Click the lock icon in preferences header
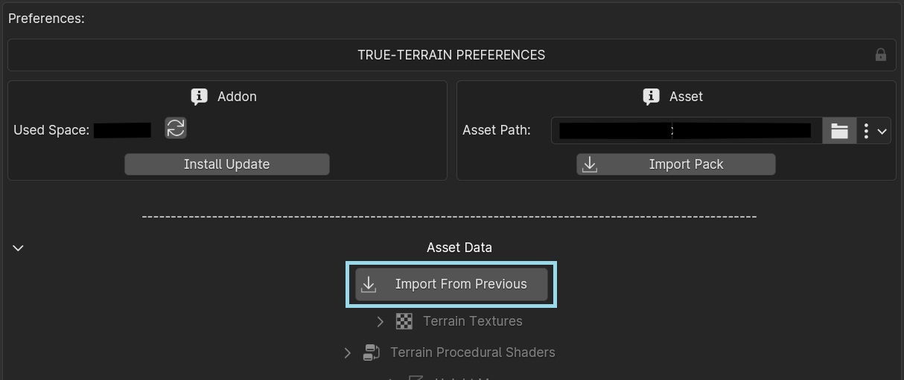Screen dimensions: 904x380 881,55
